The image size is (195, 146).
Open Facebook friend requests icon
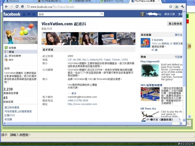click(x=24, y=14)
